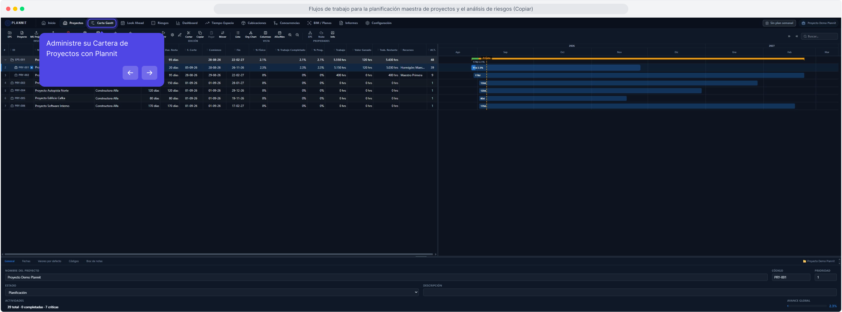
Task: Click the Buscar search field
Action: tap(819, 36)
